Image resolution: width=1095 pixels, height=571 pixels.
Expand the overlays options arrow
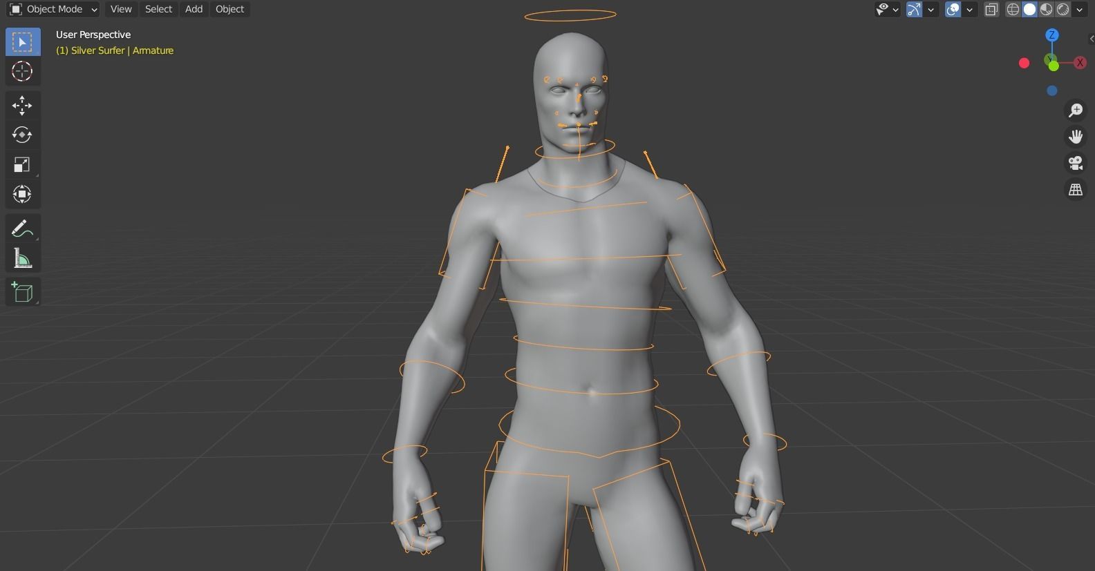(970, 9)
